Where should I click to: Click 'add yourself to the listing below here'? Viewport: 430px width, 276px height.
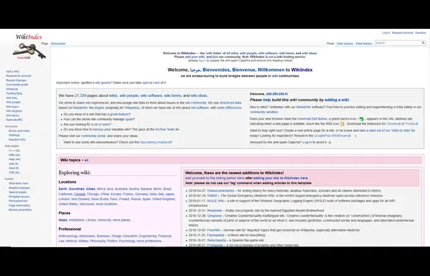[x=215, y=178]
